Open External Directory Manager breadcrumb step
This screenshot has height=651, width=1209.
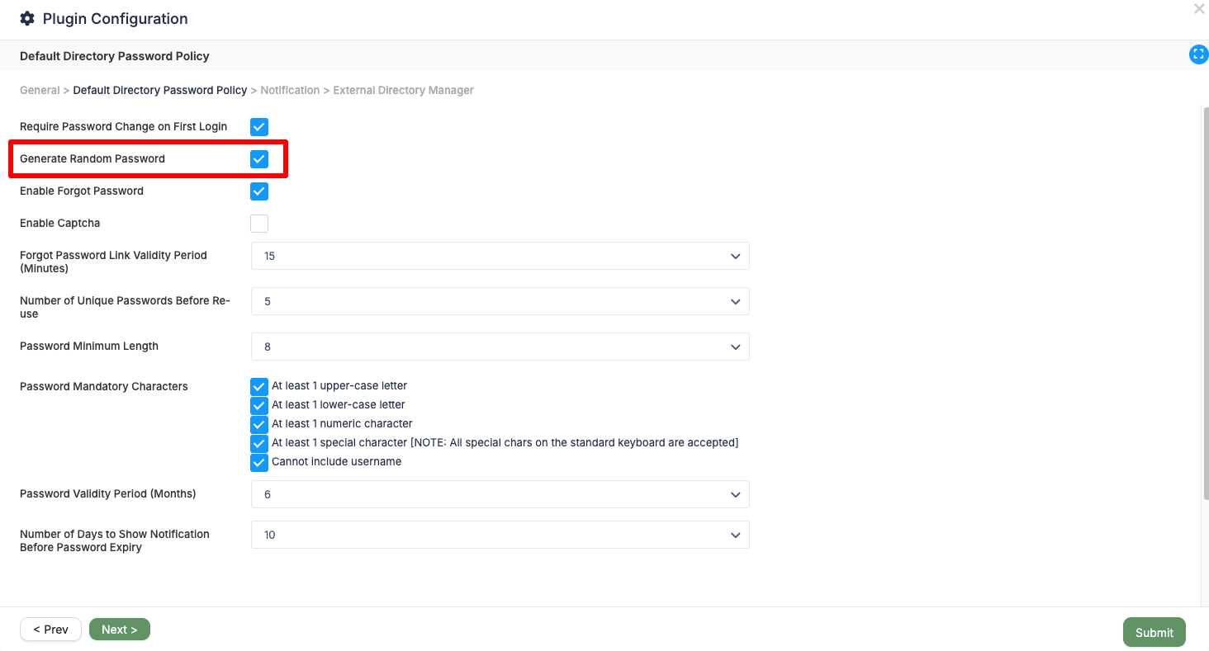point(403,90)
